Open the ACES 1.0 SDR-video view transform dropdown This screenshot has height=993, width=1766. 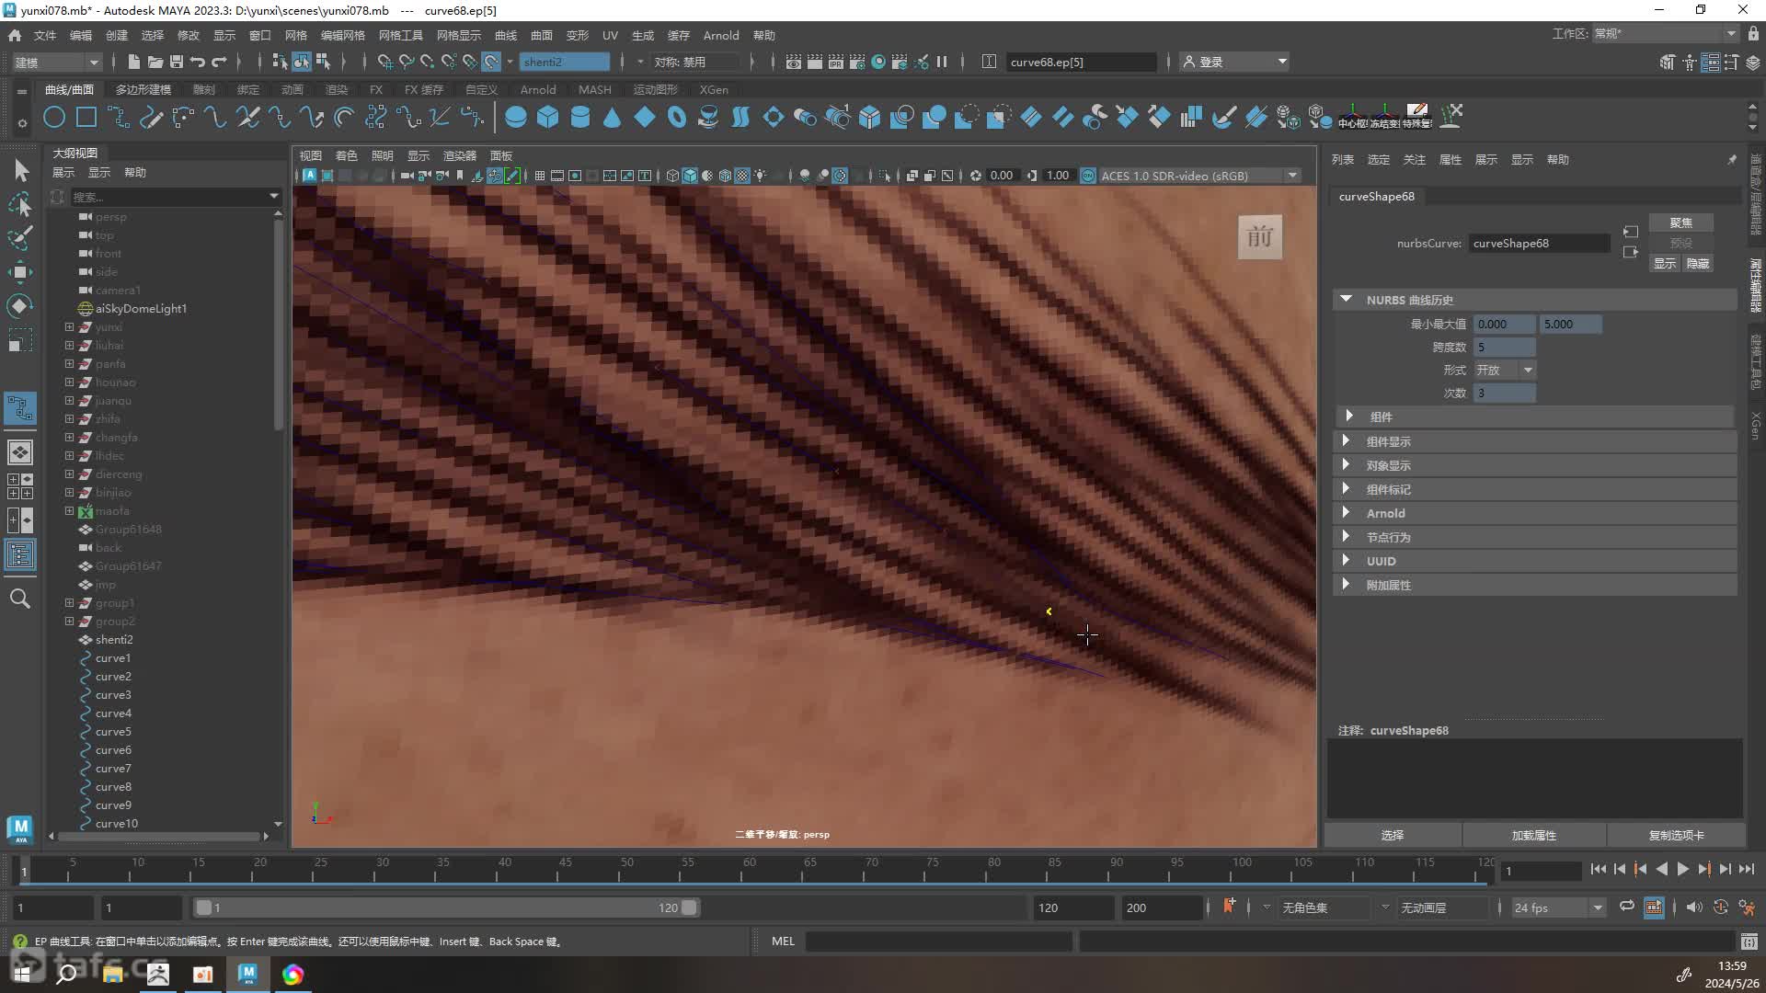pos(1199,176)
